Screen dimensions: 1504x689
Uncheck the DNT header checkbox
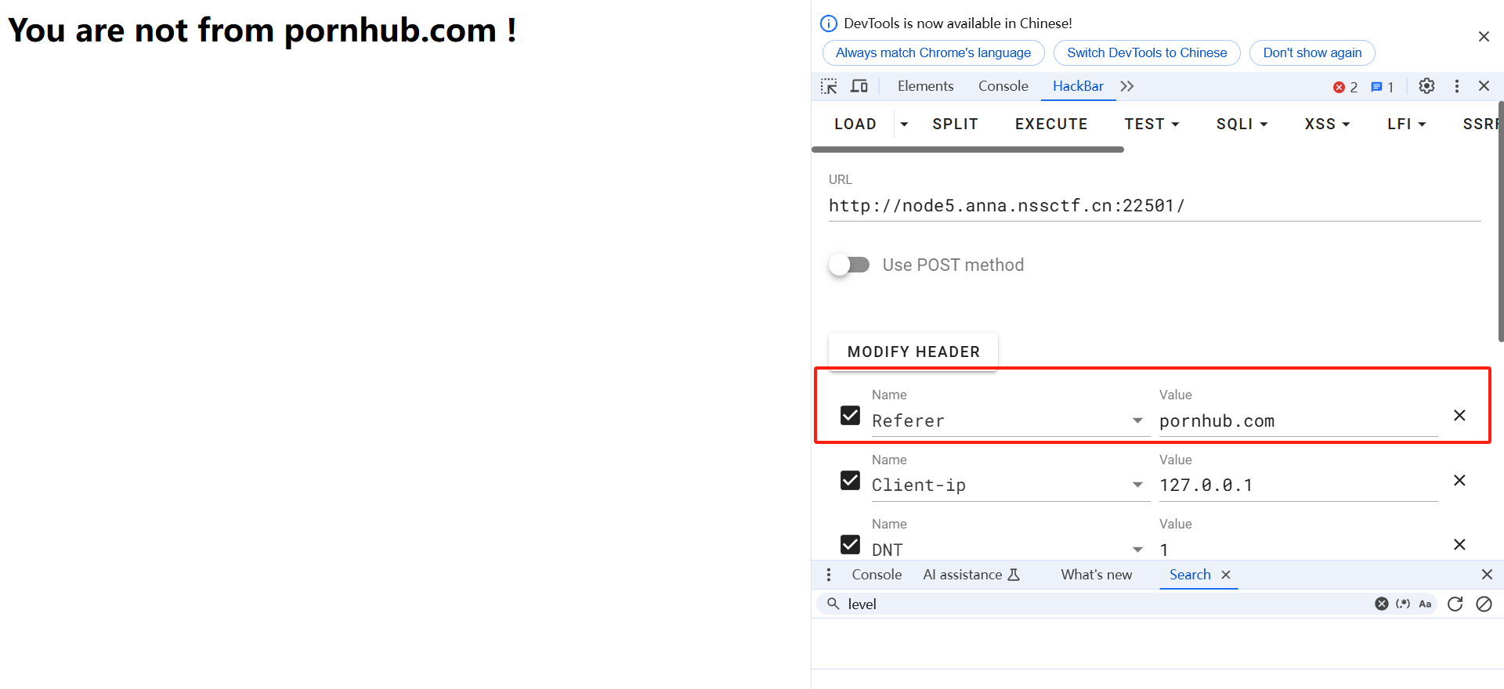click(x=850, y=544)
